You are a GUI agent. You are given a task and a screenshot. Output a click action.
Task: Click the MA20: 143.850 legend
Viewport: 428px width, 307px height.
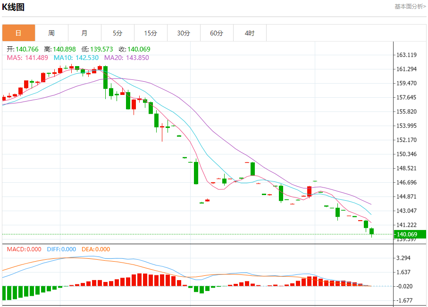pyautogui.click(x=126, y=58)
